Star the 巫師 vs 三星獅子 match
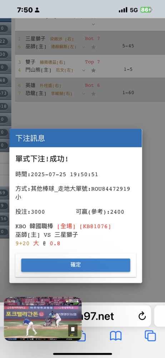165x358 pixels. 93,47
